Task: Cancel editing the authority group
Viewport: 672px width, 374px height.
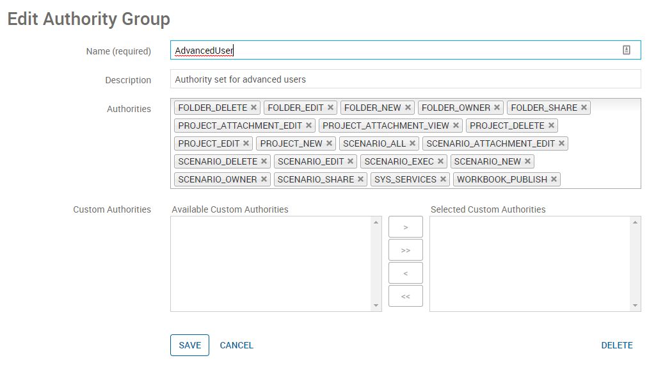Action: pyautogui.click(x=237, y=345)
